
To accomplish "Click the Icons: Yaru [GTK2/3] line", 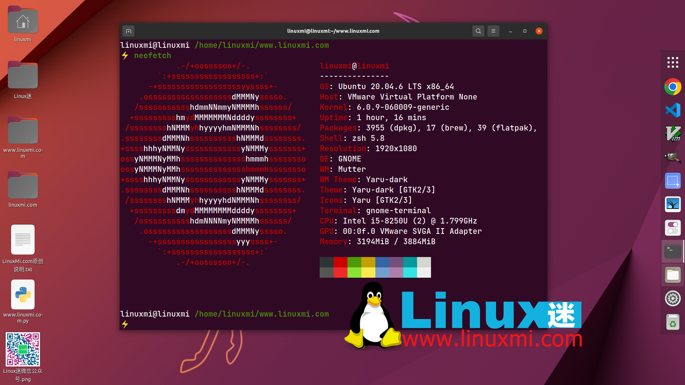I will click(366, 200).
